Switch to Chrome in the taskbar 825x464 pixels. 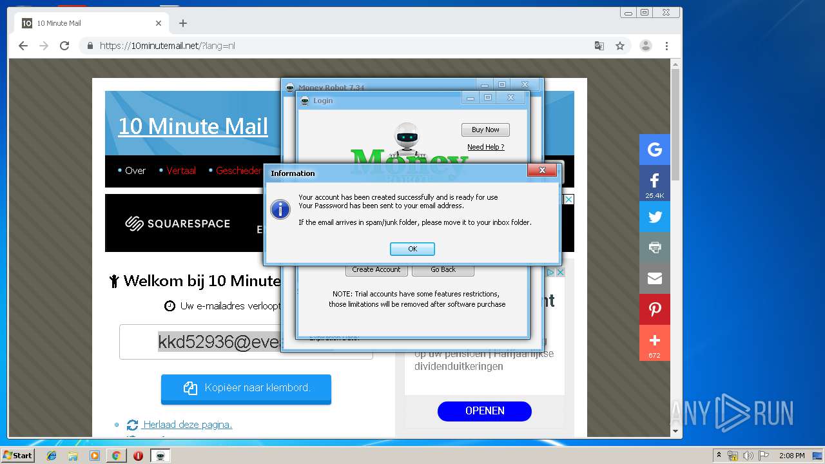pos(116,456)
